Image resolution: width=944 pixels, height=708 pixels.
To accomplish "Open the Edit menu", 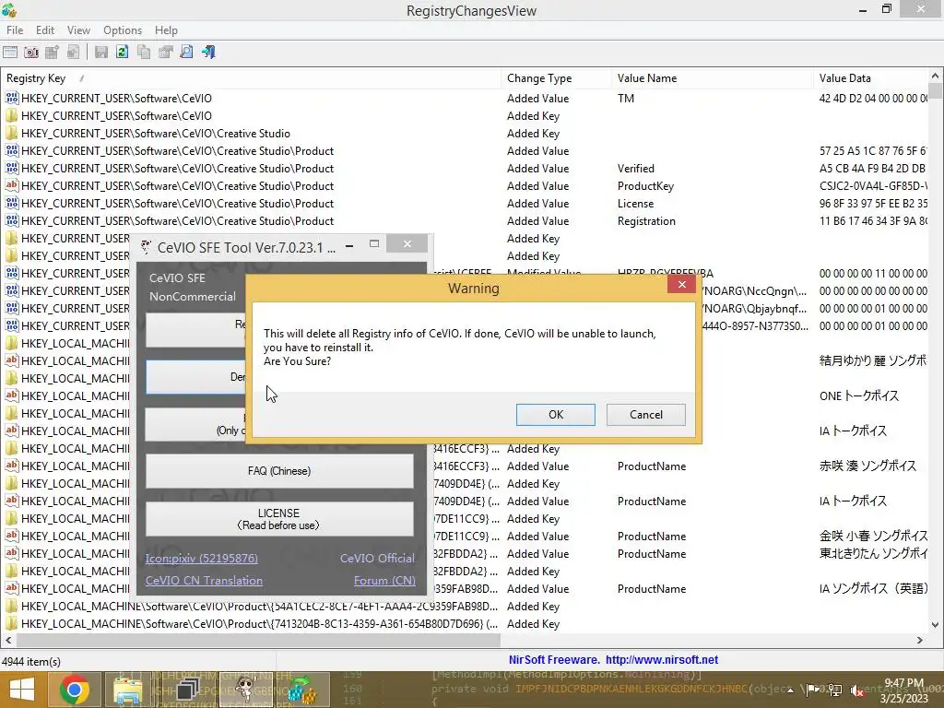I will 44,30.
